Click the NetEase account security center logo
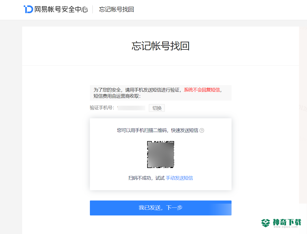Image resolution: width=307 pixels, height=234 pixels. coord(28,9)
